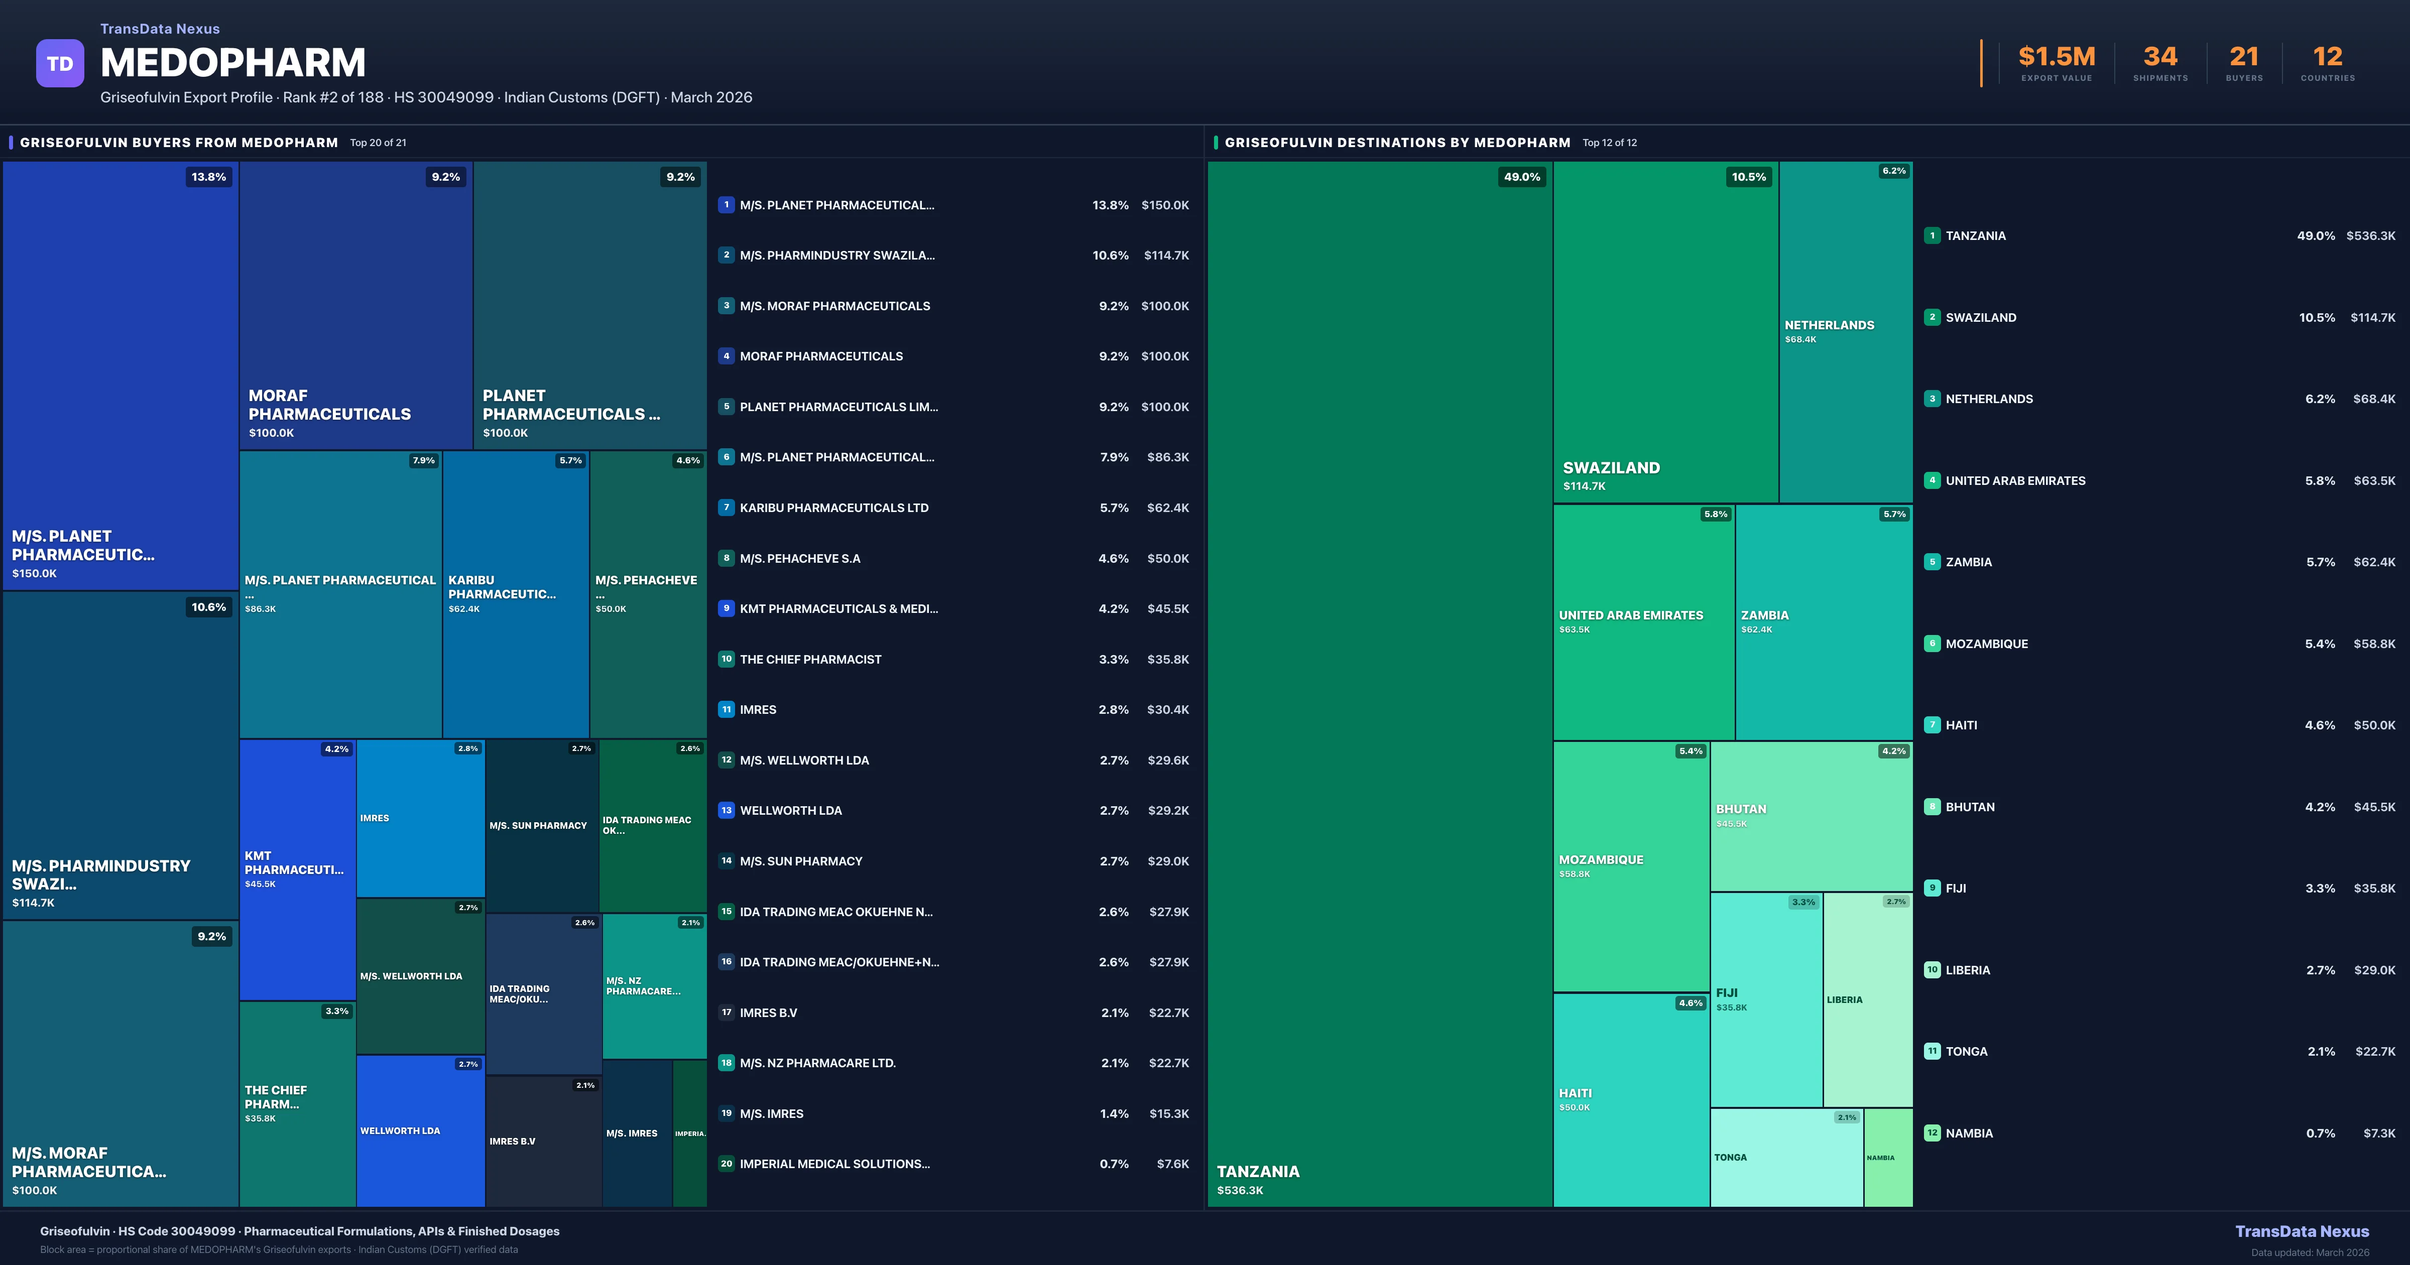The height and width of the screenshot is (1265, 2410).
Task: Click the rank 1 badge next to Tanzania
Action: coord(1932,236)
